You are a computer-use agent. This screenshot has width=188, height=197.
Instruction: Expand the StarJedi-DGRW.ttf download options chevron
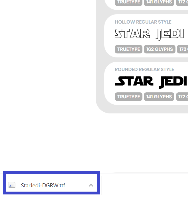[91, 185]
